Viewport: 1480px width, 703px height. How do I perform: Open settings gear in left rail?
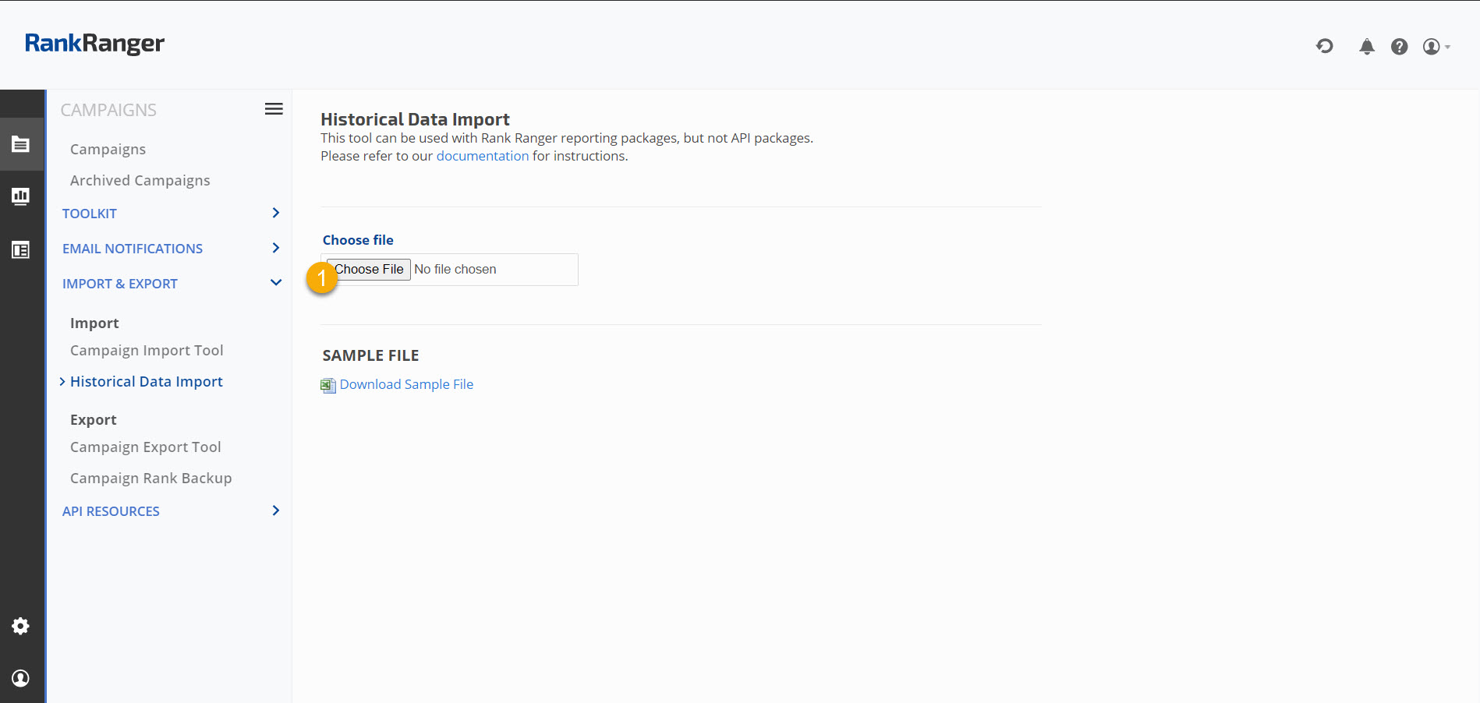21,626
